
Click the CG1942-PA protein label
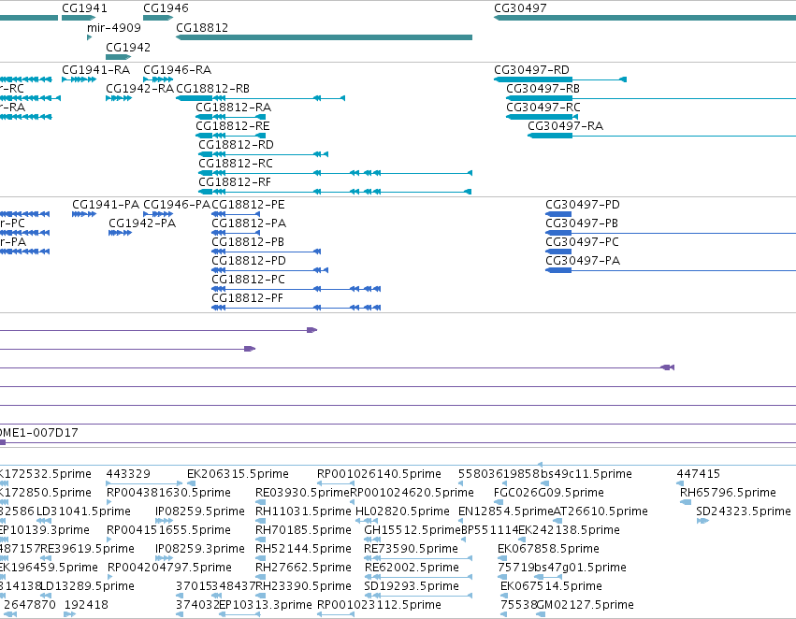tap(142, 223)
